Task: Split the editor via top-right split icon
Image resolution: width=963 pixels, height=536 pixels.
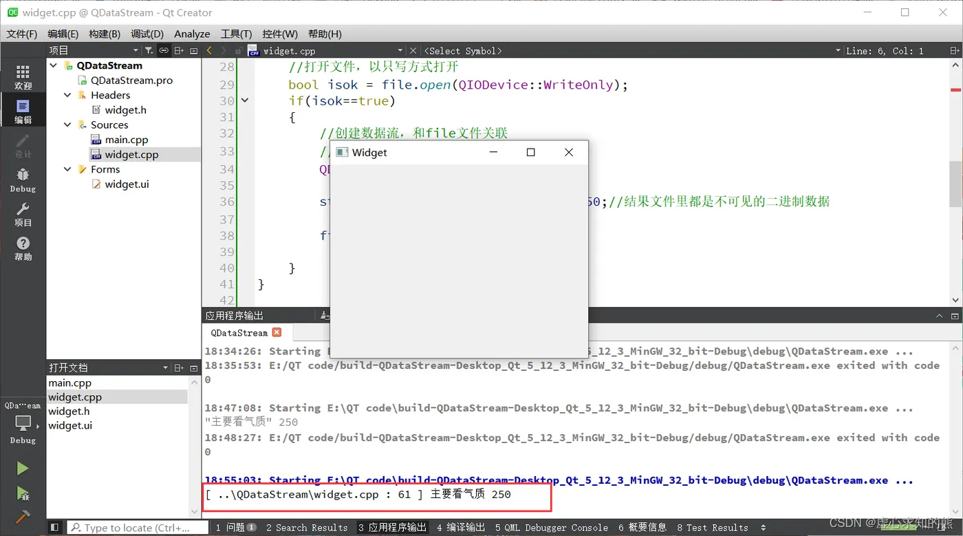Action: coord(955,50)
